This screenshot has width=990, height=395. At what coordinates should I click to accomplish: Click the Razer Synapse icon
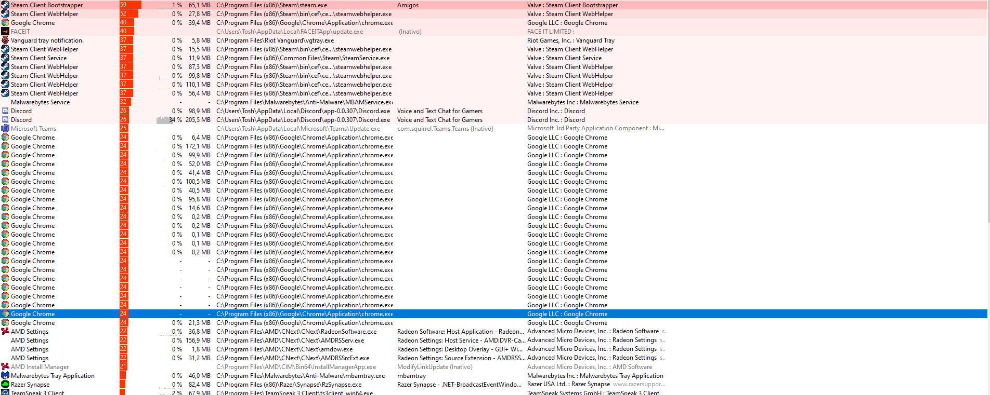coord(5,385)
